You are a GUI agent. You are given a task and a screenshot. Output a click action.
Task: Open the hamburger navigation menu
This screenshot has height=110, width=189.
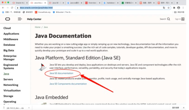click(20, 19)
